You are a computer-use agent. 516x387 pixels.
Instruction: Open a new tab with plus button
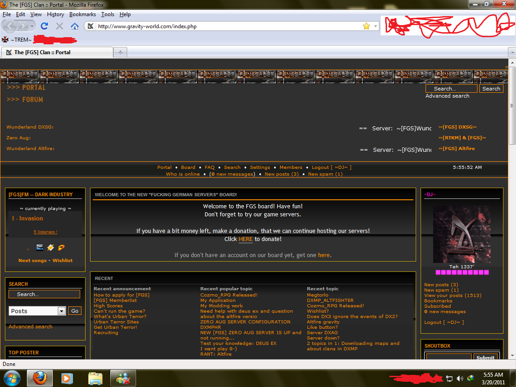coord(120,52)
